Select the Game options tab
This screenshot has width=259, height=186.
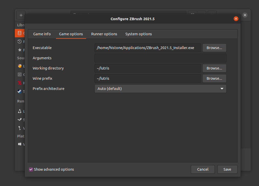click(71, 34)
